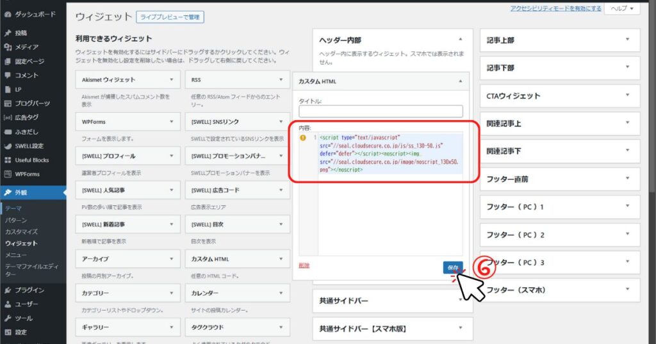Image resolution: width=656 pixels, height=344 pixels.
Task: Open メニュー submenu item
Action: (x=16, y=255)
